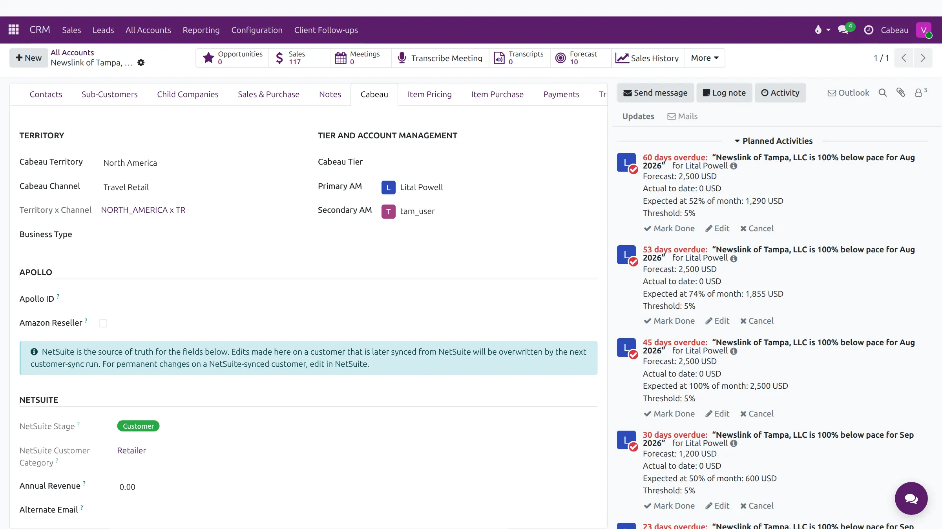The height and width of the screenshot is (529, 942).
Task: Switch to the Item Pricing tab
Action: (429, 94)
